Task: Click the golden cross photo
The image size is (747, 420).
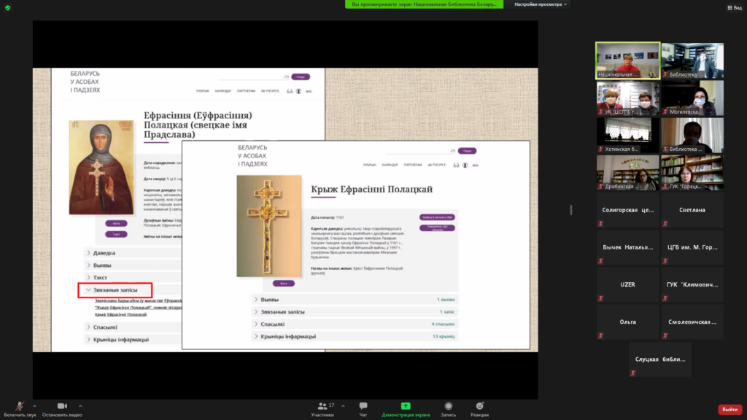Action: 269,226
